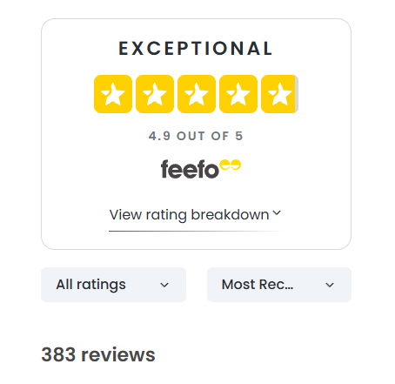This screenshot has width=395, height=384.
Task: Click the 4.9 OUT OF 5 text
Action: tap(196, 136)
